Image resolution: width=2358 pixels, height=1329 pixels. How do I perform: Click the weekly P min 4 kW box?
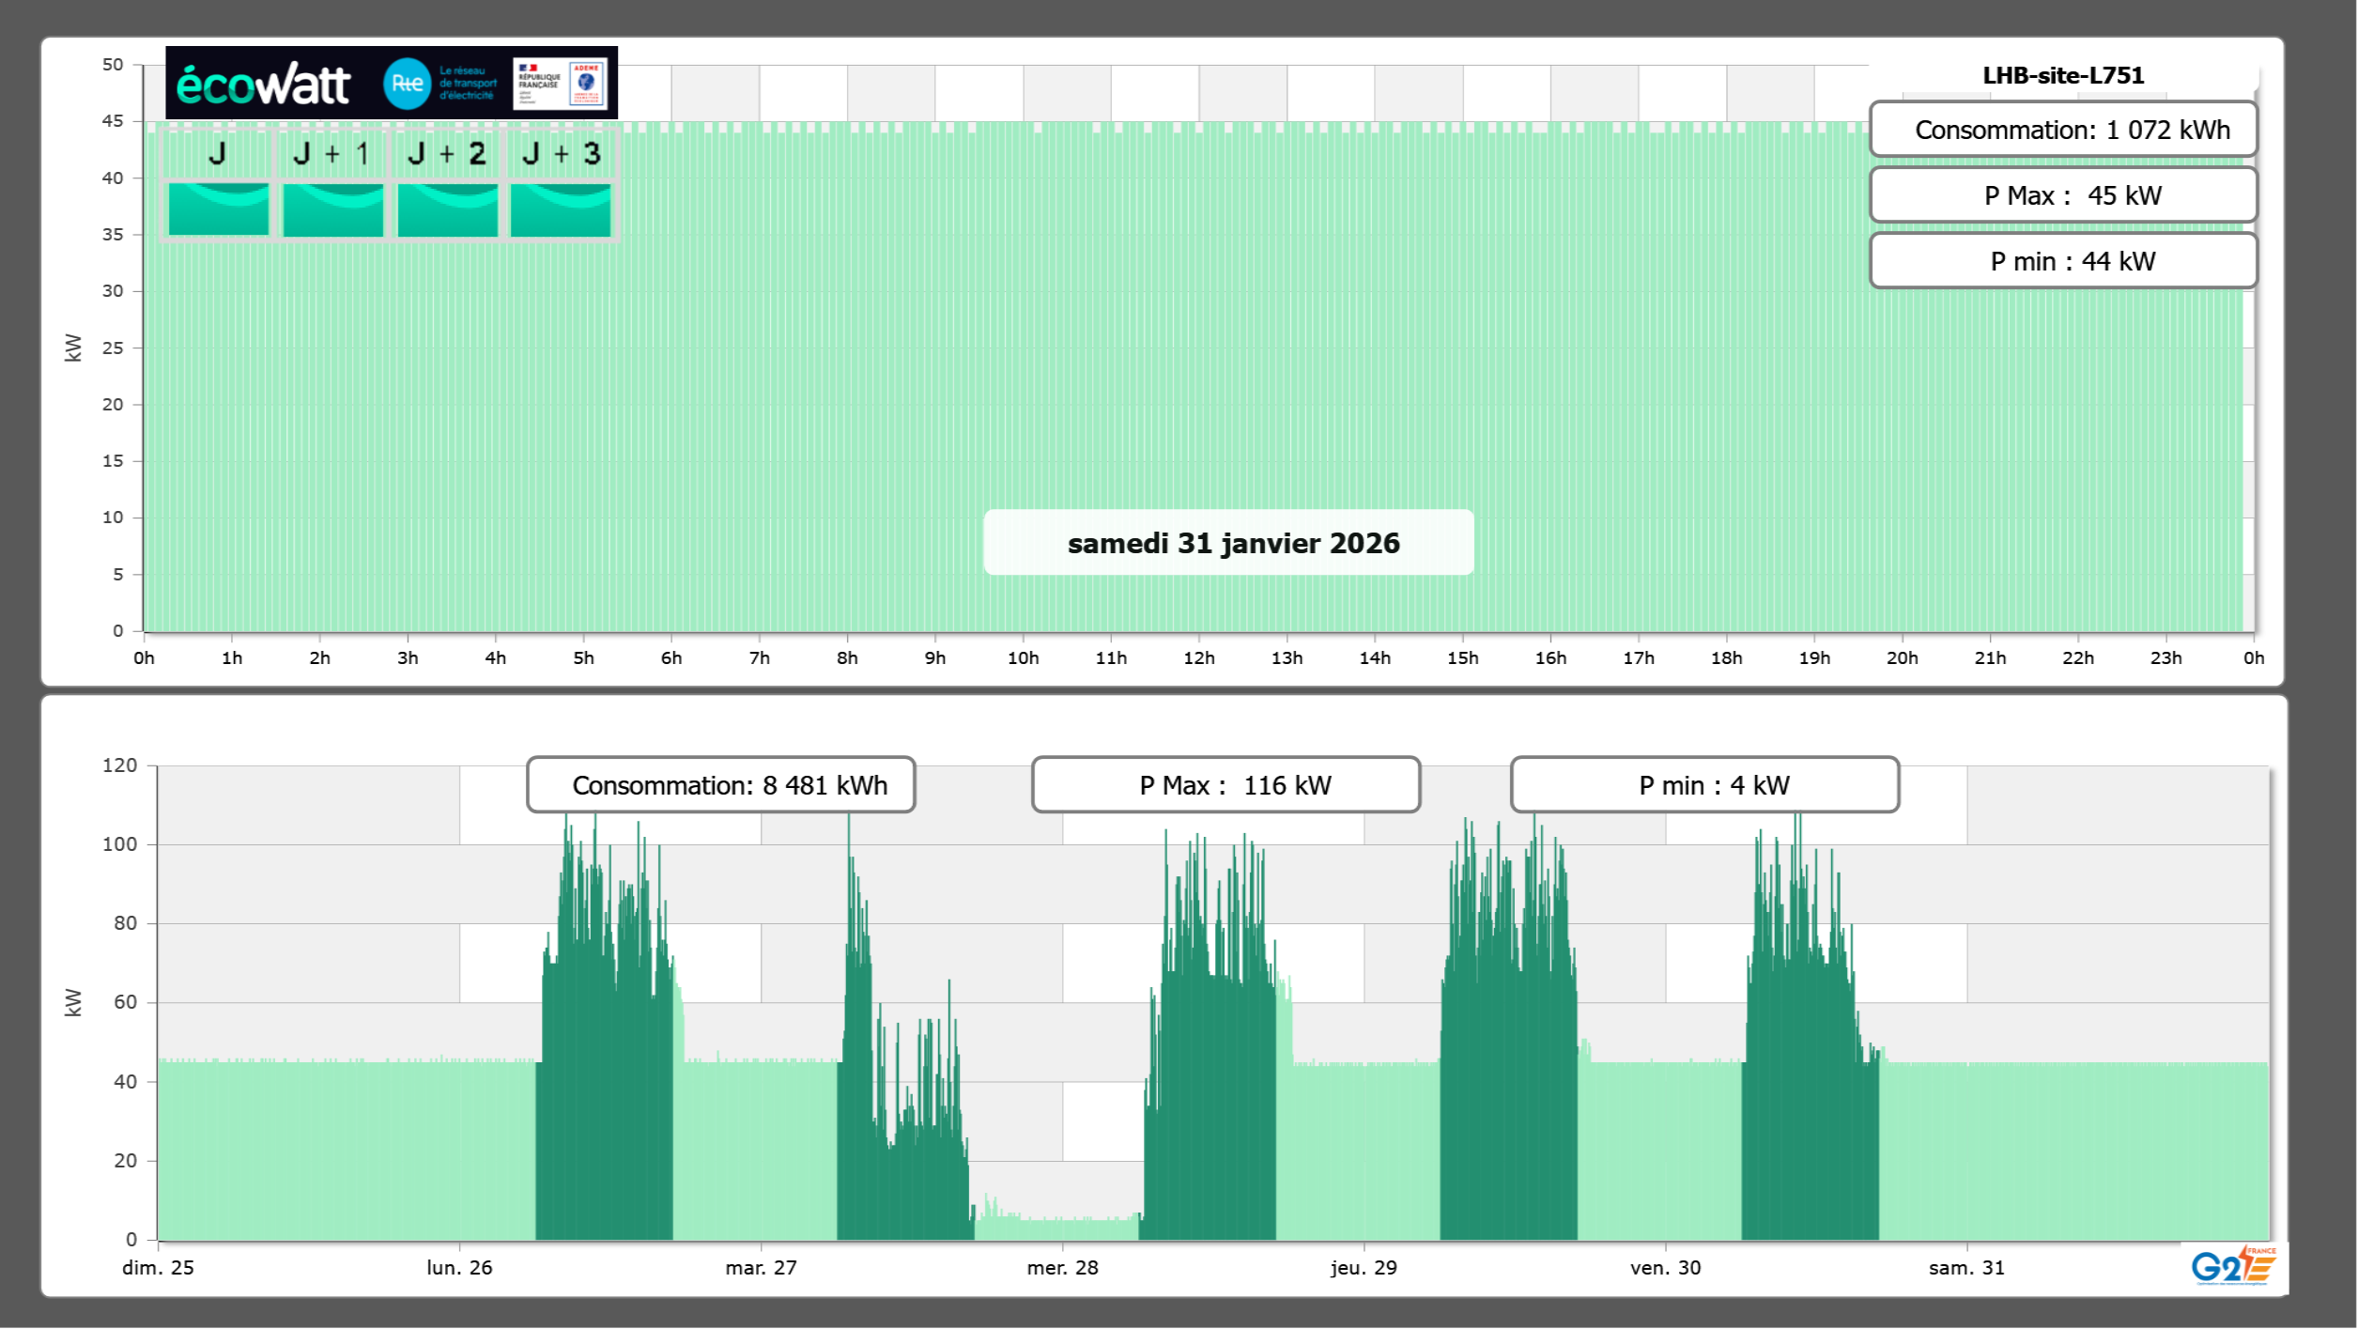1704,785
